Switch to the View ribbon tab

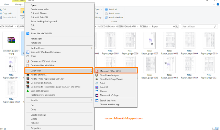tap(6, 4)
